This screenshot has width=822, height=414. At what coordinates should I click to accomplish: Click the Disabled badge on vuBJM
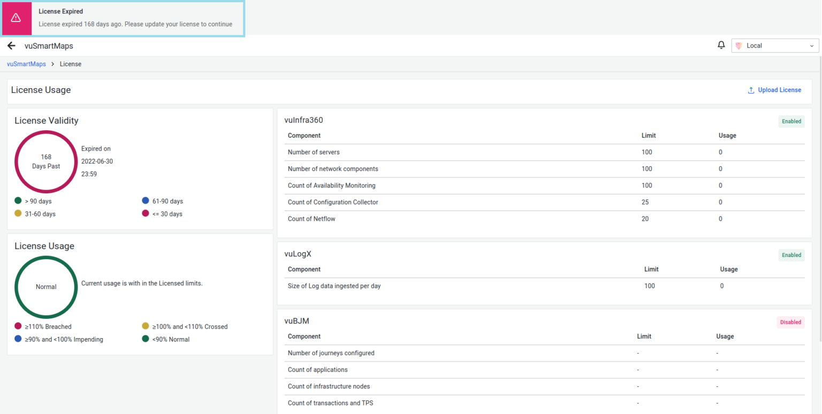[x=790, y=322]
